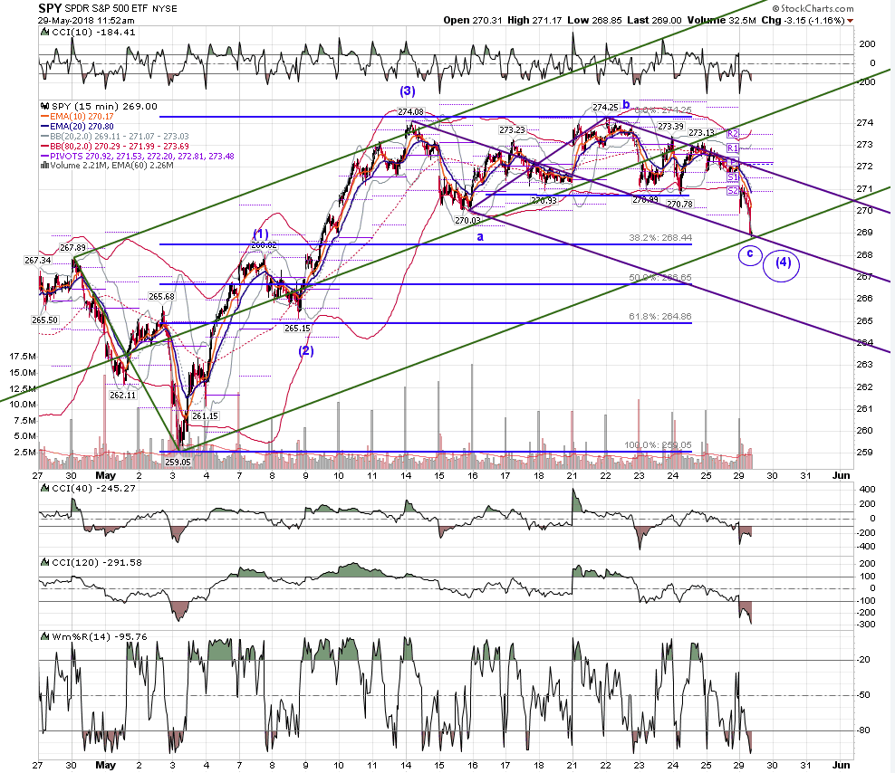This screenshot has height=773, width=895.
Task: Click the R2 pivot label
Action: [x=733, y=133]
